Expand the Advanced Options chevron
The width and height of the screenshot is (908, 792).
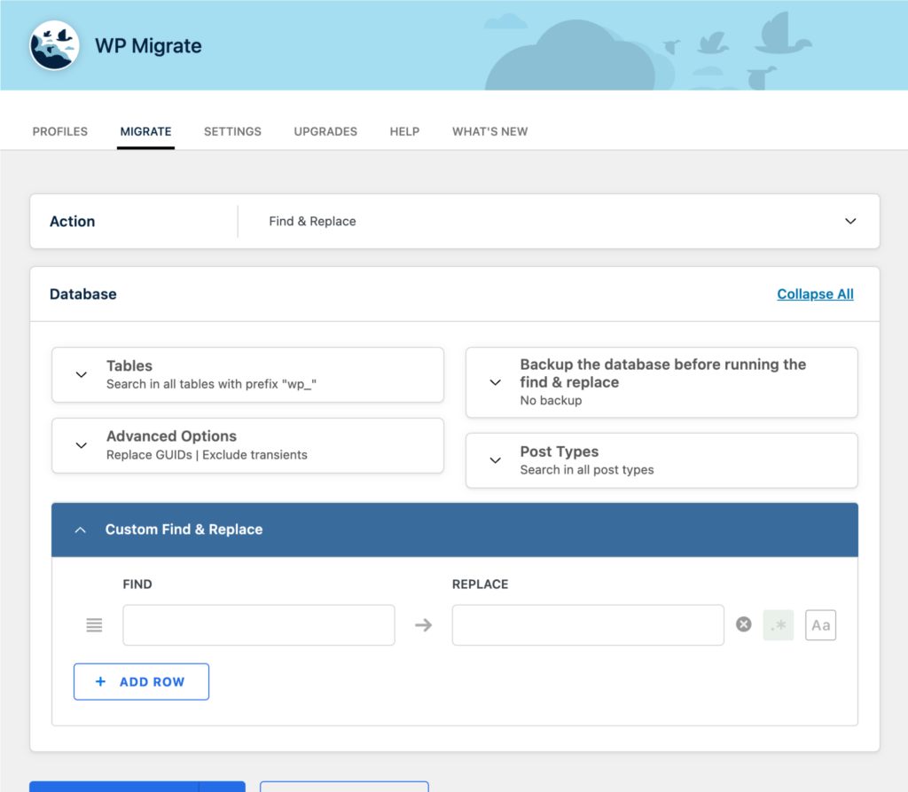[82, 445]
